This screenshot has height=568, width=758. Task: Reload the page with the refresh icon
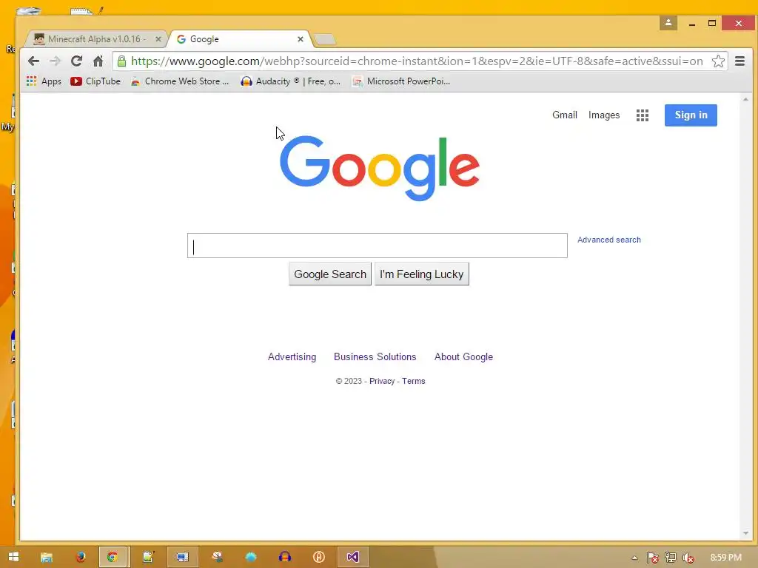click(x=76, y=61)
